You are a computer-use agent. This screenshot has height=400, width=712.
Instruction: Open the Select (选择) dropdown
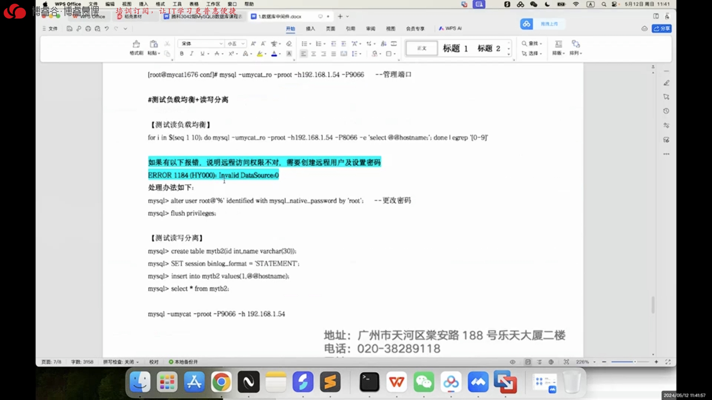[x=532, y=53]
